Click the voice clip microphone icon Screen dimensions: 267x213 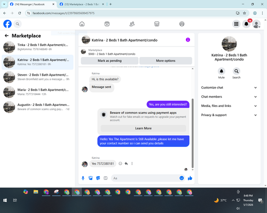point(83,178)
